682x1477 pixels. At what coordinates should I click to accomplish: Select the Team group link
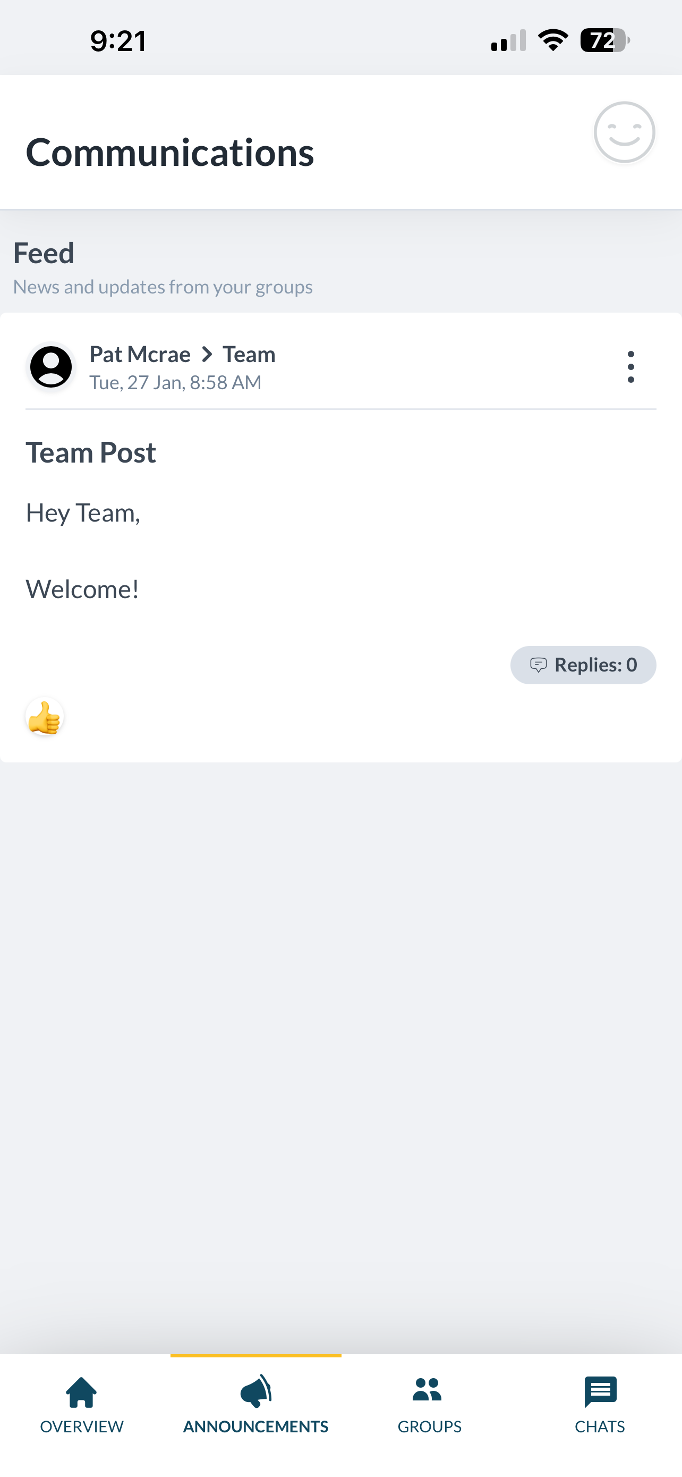[249, 354]
